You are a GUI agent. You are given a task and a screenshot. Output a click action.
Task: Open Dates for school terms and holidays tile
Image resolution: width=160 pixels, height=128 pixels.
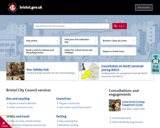(x=80, y=51)
